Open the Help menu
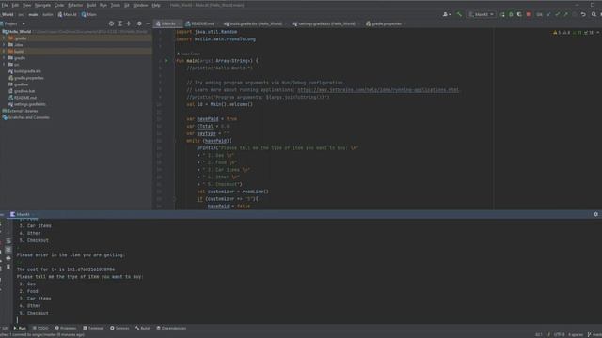 coord(156,5)
